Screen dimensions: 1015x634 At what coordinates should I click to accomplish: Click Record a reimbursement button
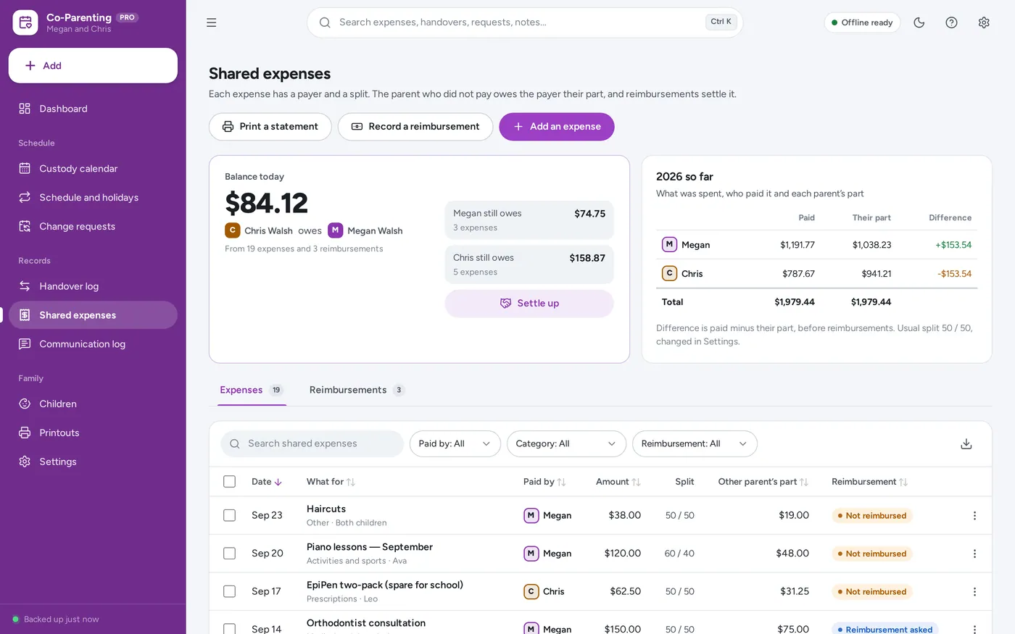415,127
